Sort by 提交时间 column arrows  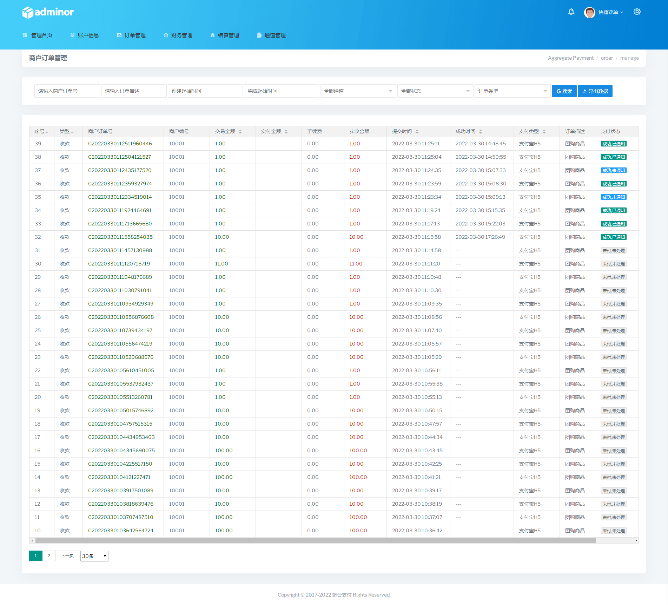(x=417, y=132)
